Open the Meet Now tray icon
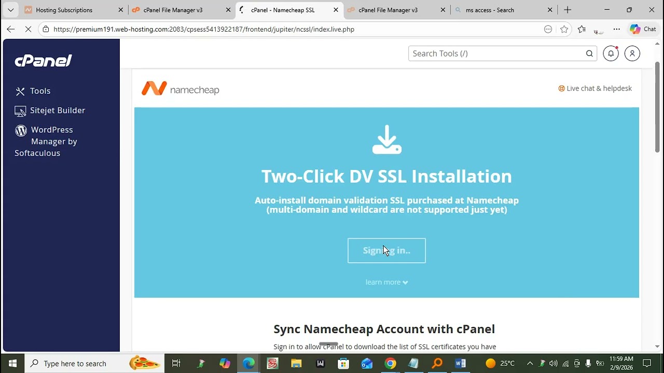The image size is (664, 373). 577,363
